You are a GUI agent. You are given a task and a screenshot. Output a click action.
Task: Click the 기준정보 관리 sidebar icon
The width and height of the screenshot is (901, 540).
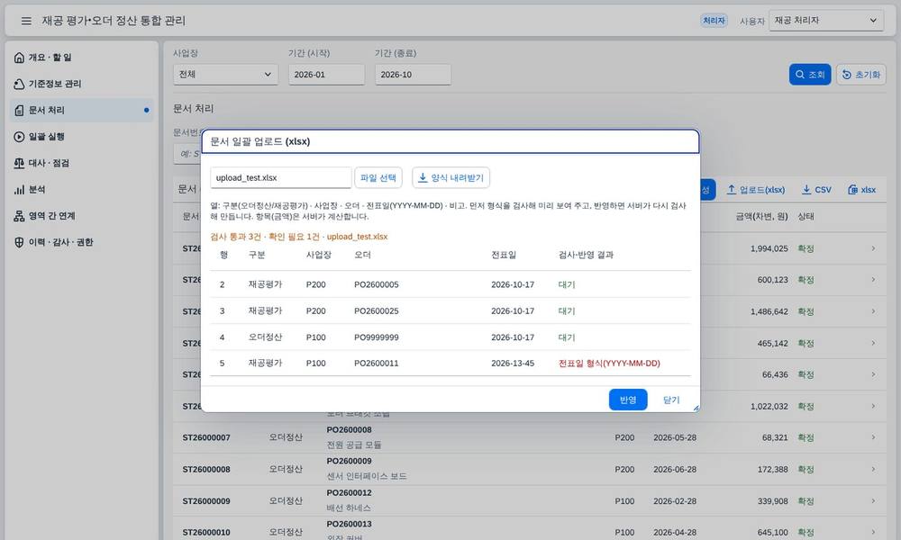pos(19,84)
